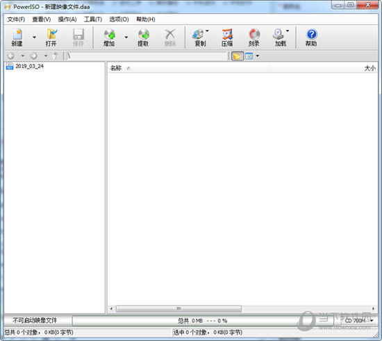This screenshot has height=341, width=382.
Task: Click the view mode grid icon
Action: click(249, 56)
